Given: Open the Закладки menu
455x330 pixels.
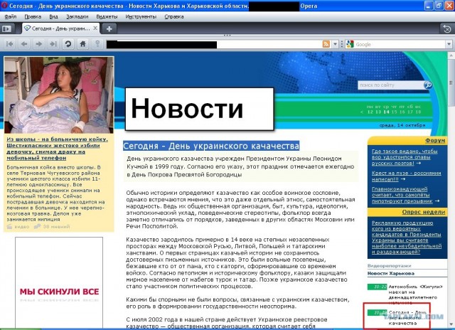Looking at the screenshot, I should tap(77, 16).
